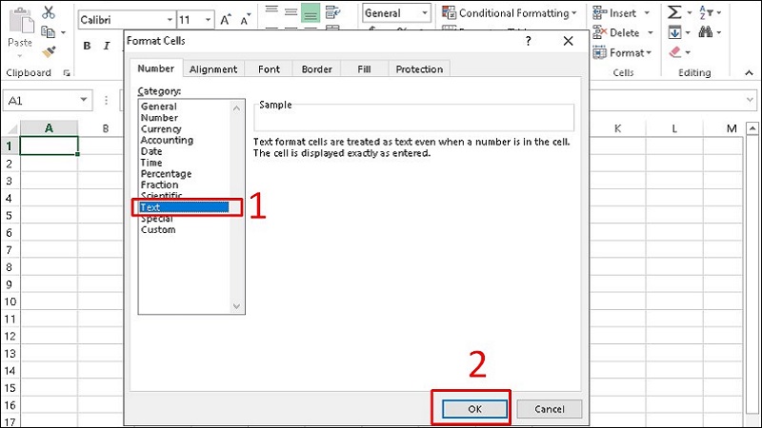Click the AutoSum sigma icon
Image resolution: width=762 pixels, height=428 pixels.
coord(674,12)
